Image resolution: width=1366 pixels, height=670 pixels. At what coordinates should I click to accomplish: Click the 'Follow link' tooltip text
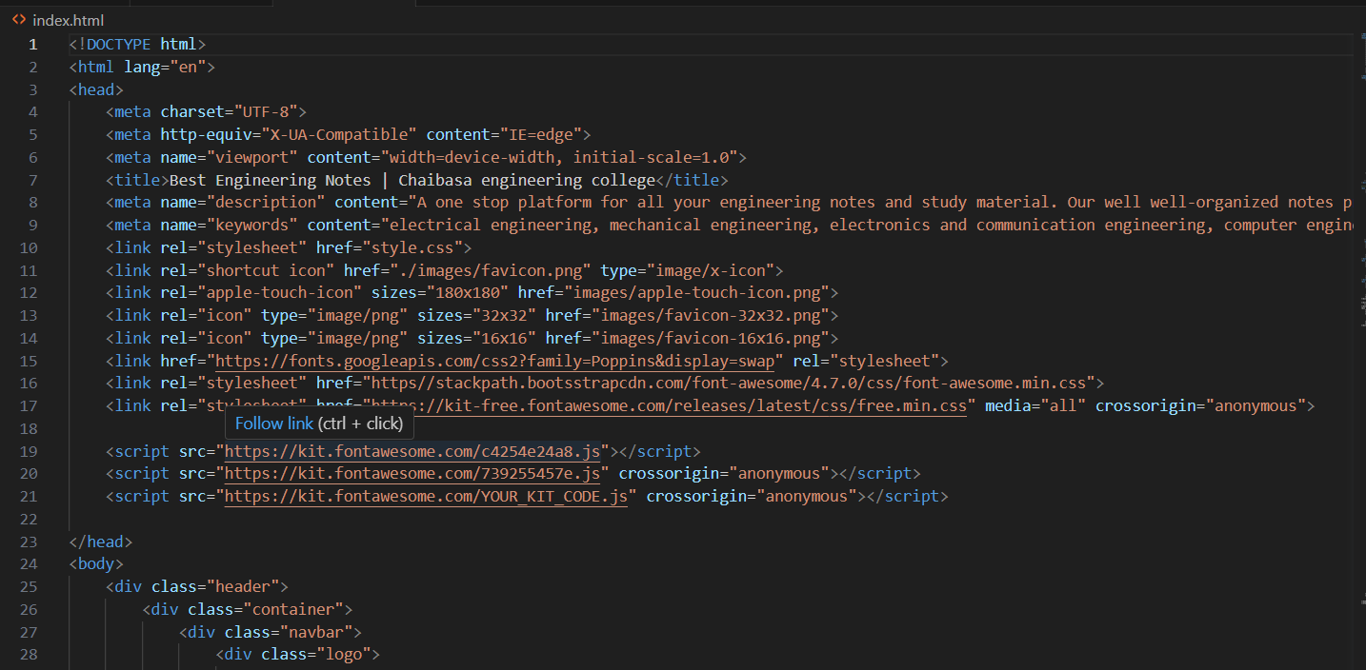click(276, 423)
